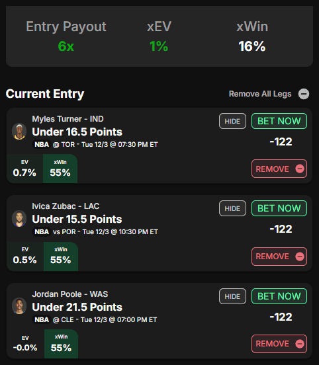This screenshot has width=319, height=365.
Task: Bet now on Myles Turner under
Action: pyautogui.click(x=279, y=121)
